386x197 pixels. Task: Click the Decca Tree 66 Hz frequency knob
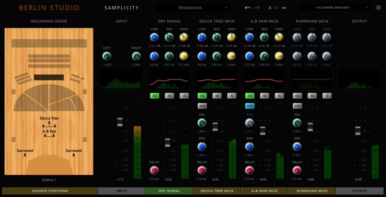point(202,56)
